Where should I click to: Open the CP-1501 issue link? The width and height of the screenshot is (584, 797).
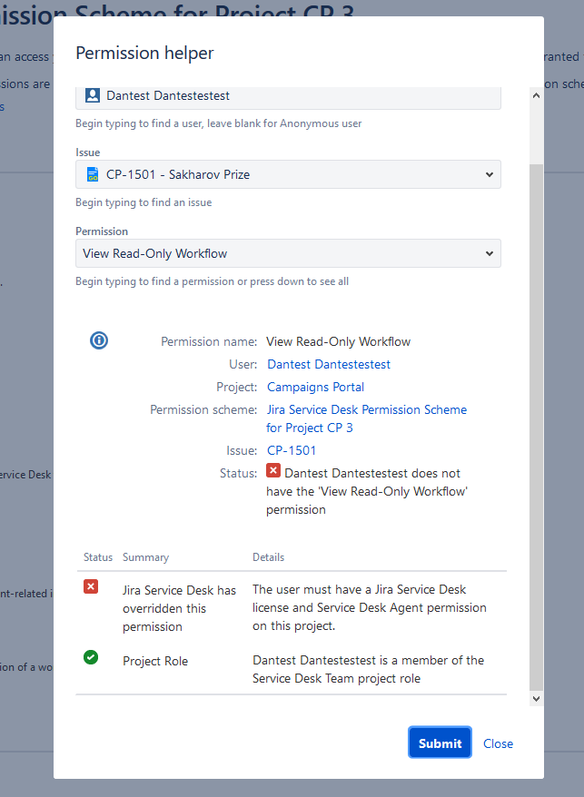coord(292,450)
